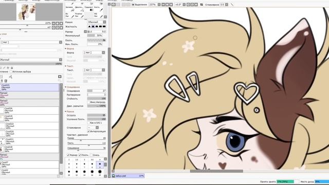
Task: Adjust the Смешивание blending slider
Action: tap(97, 91)
